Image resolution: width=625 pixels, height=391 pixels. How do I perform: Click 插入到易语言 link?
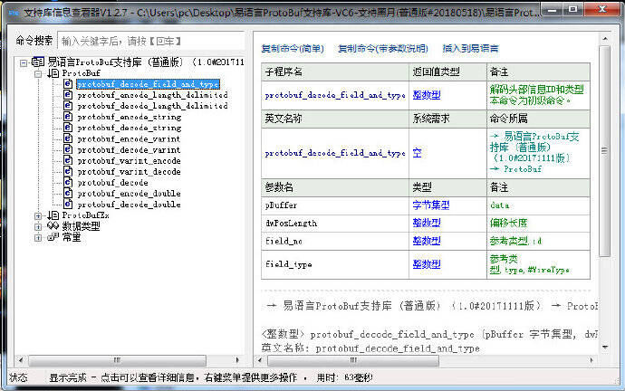470,49
